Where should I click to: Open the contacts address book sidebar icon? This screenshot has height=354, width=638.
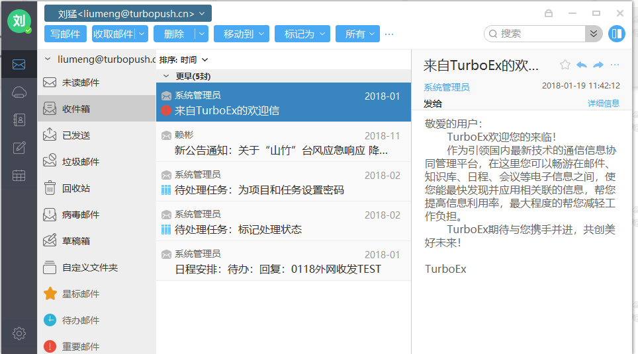click(19, 120)
